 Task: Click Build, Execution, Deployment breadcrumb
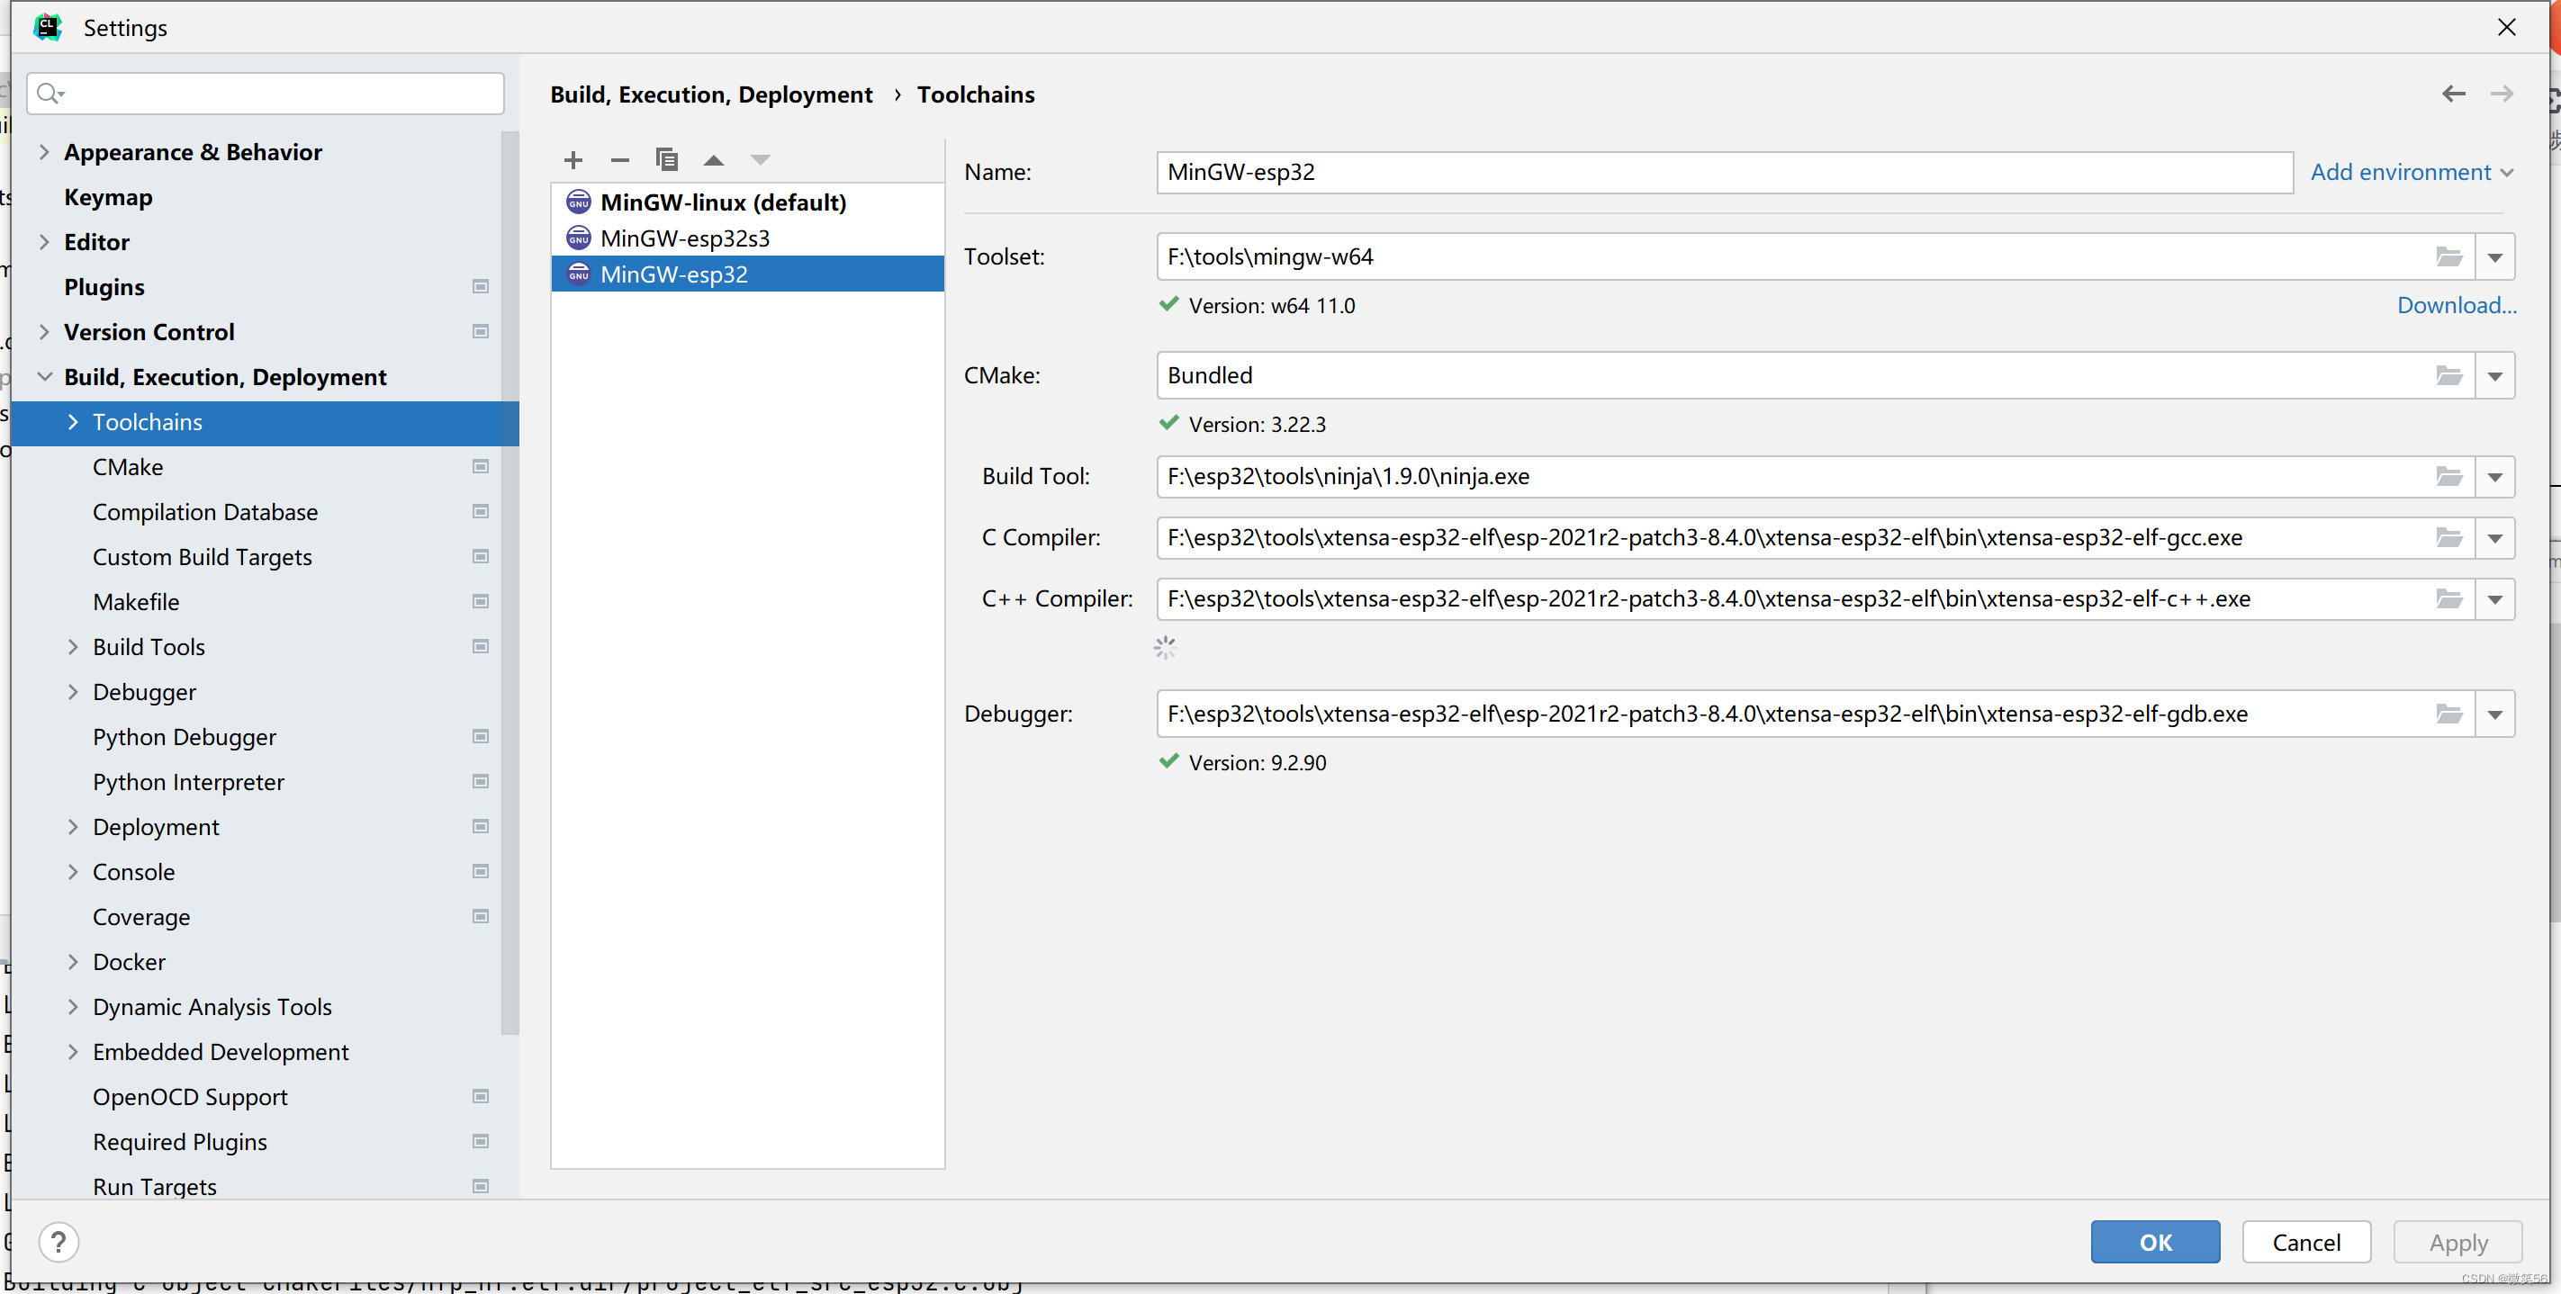(711, 94)
